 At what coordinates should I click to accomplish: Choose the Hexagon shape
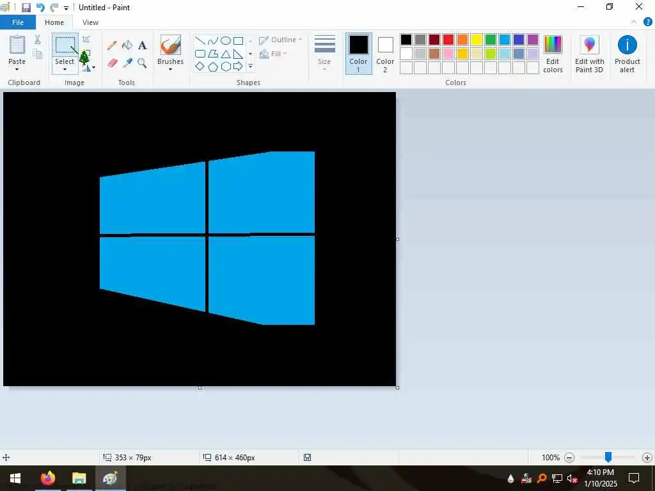click(x=226, y=66)
